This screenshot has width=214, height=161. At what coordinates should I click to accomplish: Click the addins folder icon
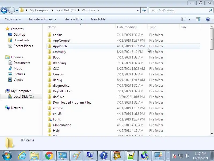[x=49, y=35]
